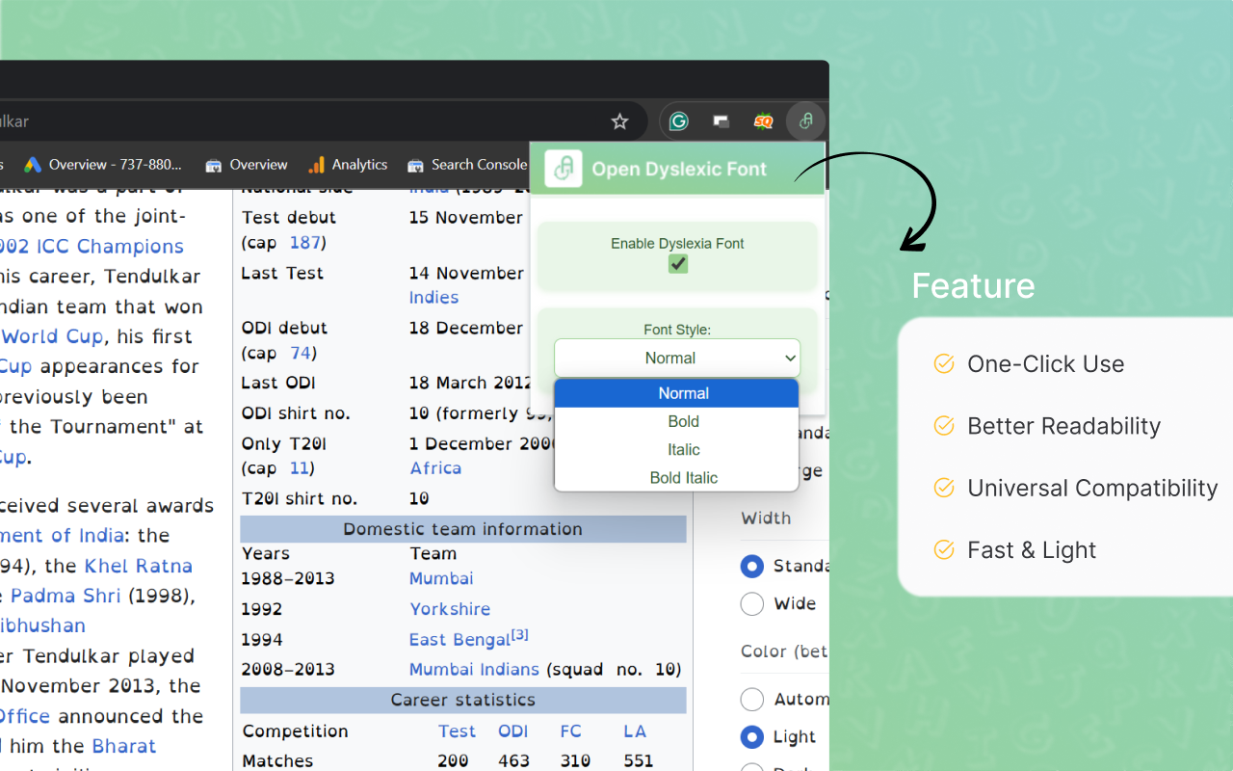Bookmark this page with the star icon
The image size is (1233, 771).
click(x=620, y=121)
